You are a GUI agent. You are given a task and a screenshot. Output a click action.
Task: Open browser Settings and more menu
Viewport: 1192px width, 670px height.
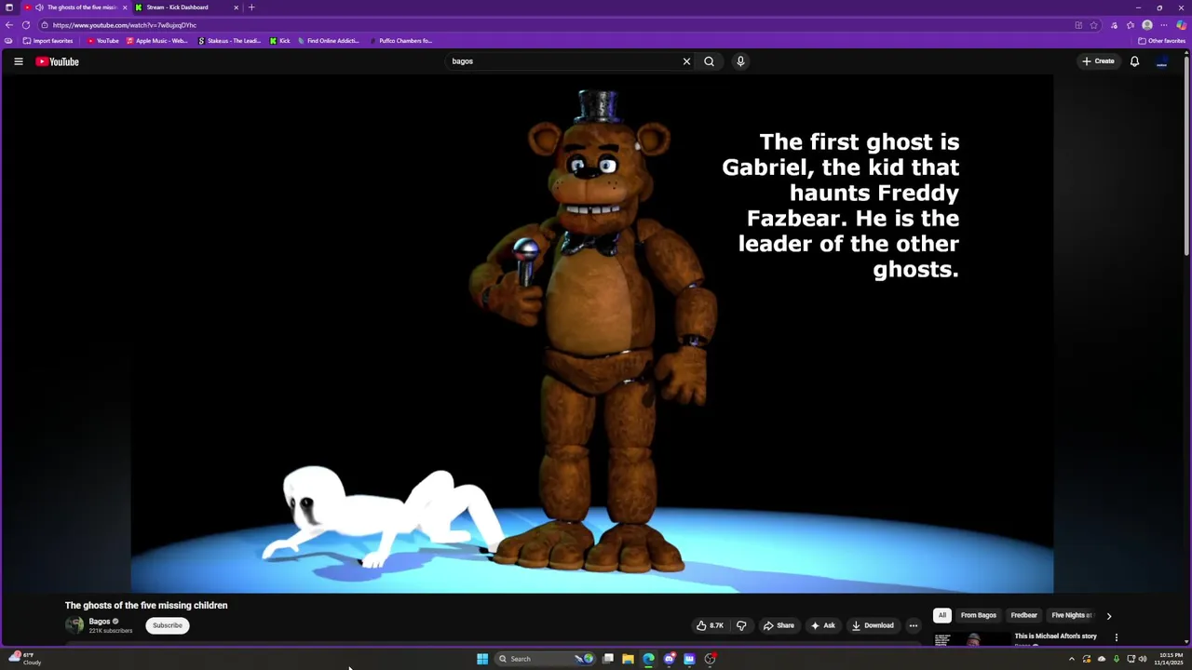1164,25
